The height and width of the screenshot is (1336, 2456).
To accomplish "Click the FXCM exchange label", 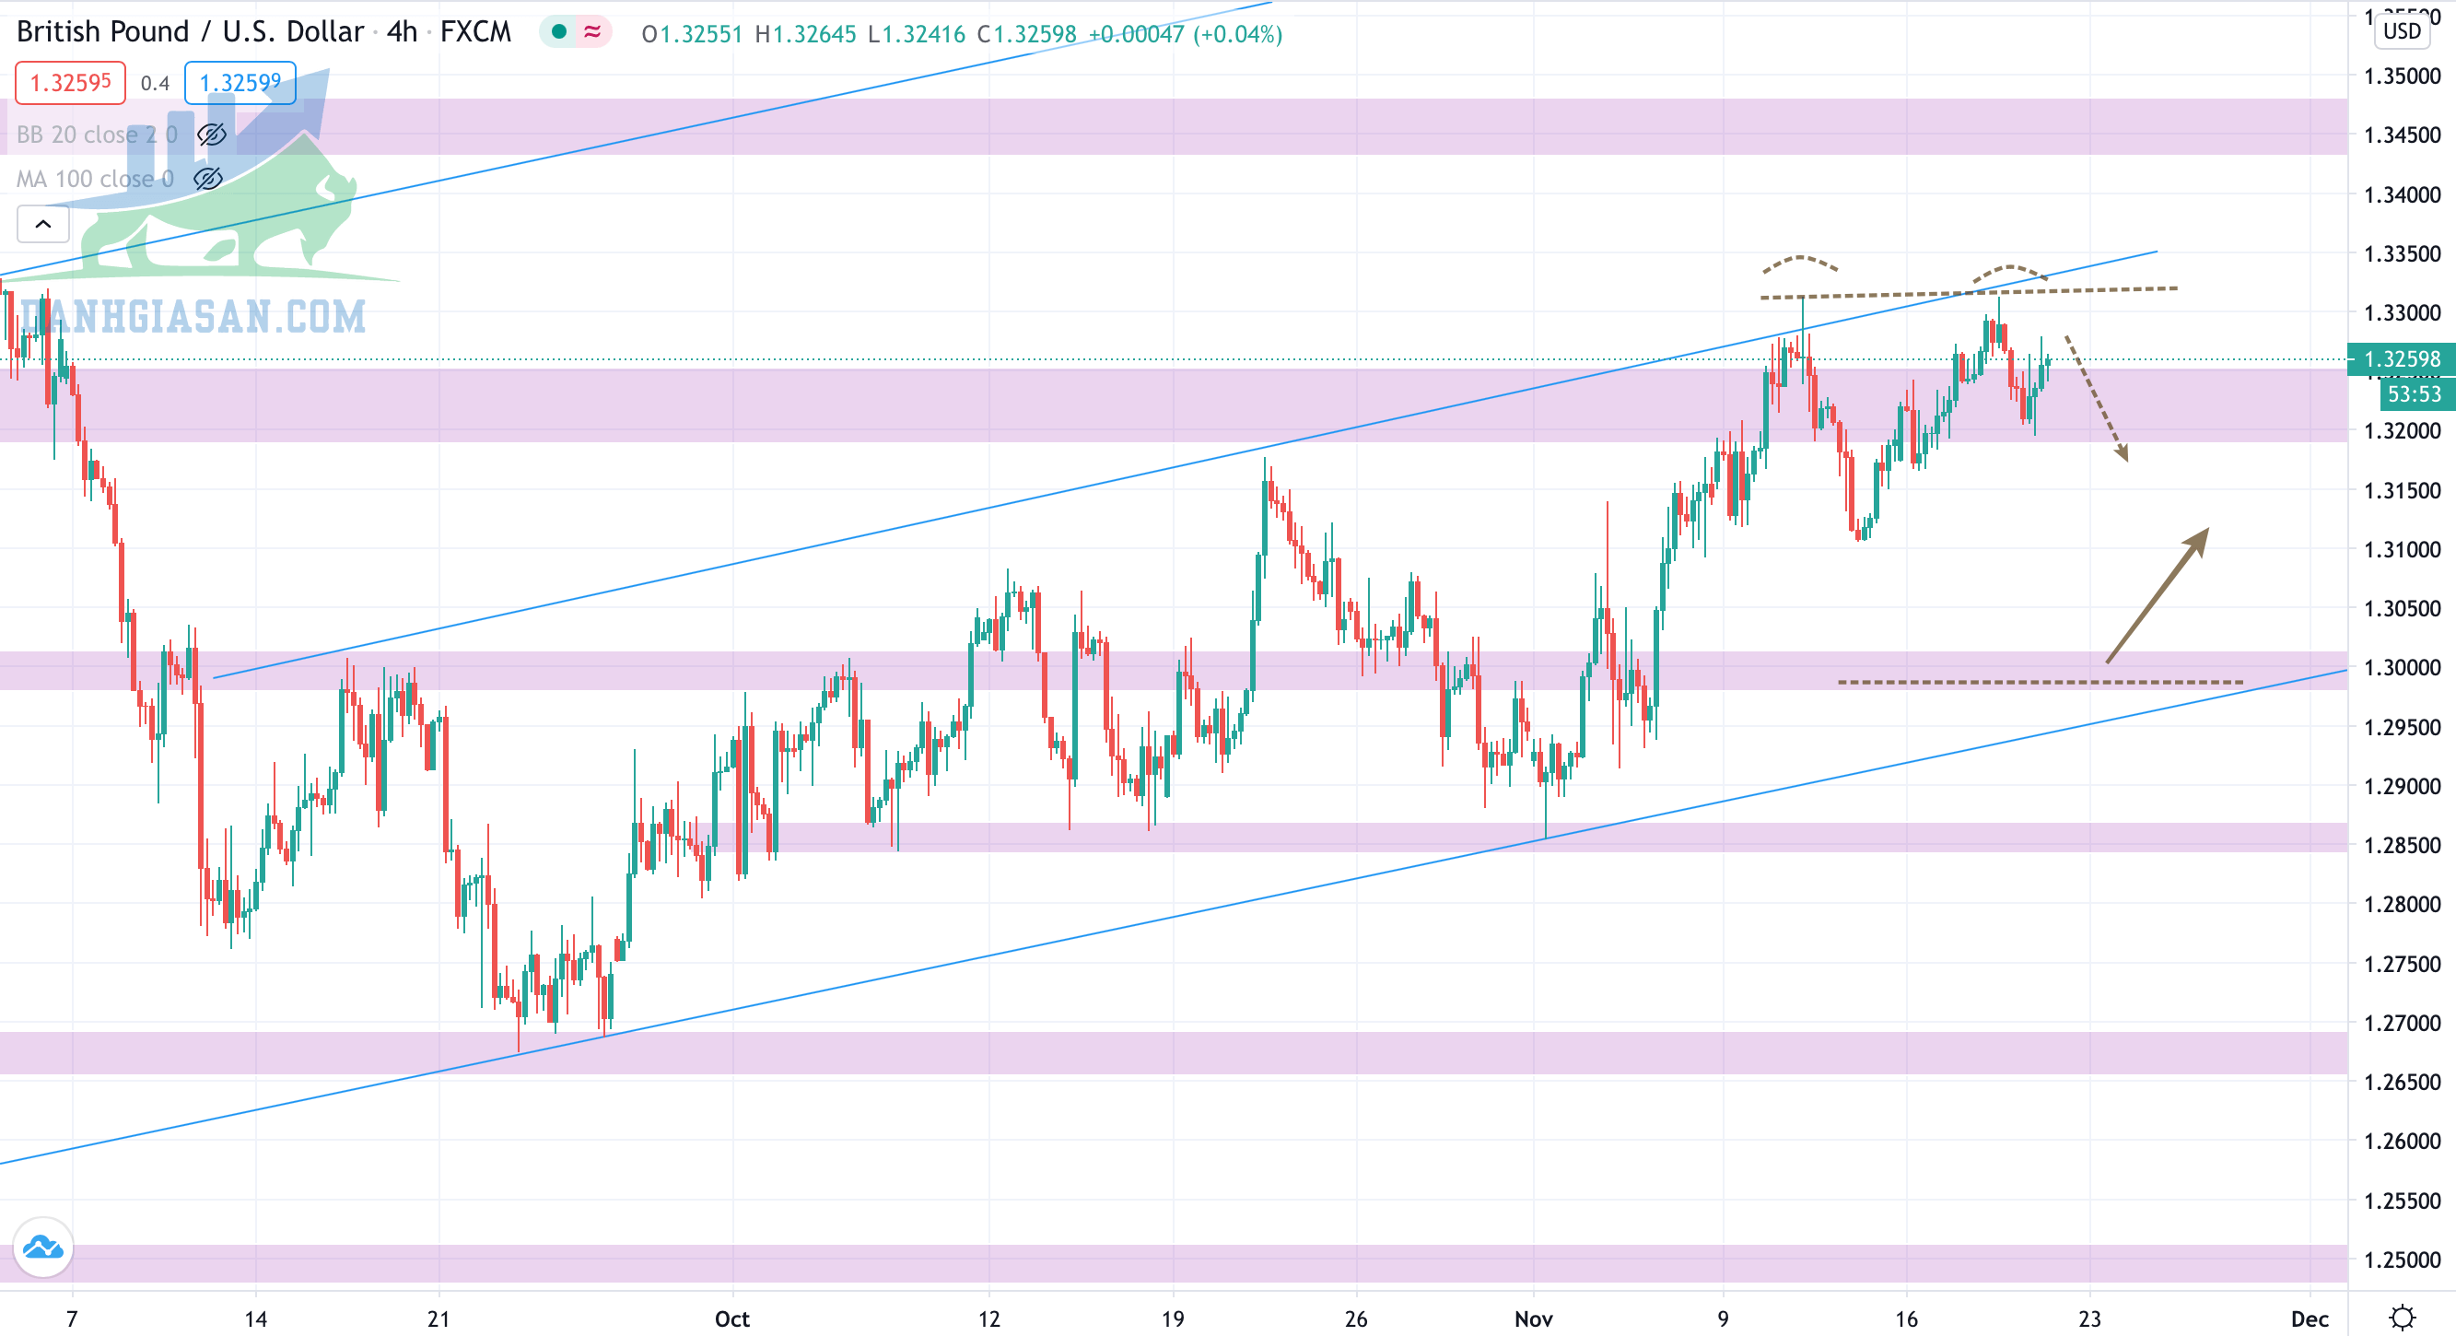I will pyautogui.click(x=475, y=32).
